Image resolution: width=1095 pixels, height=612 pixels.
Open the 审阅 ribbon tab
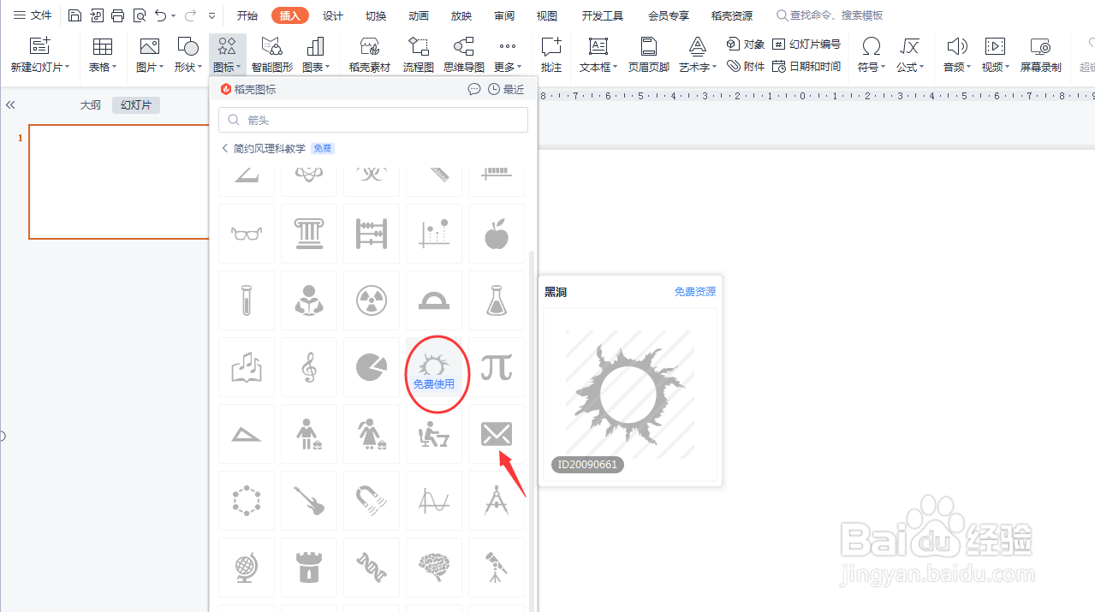(504, 15)
